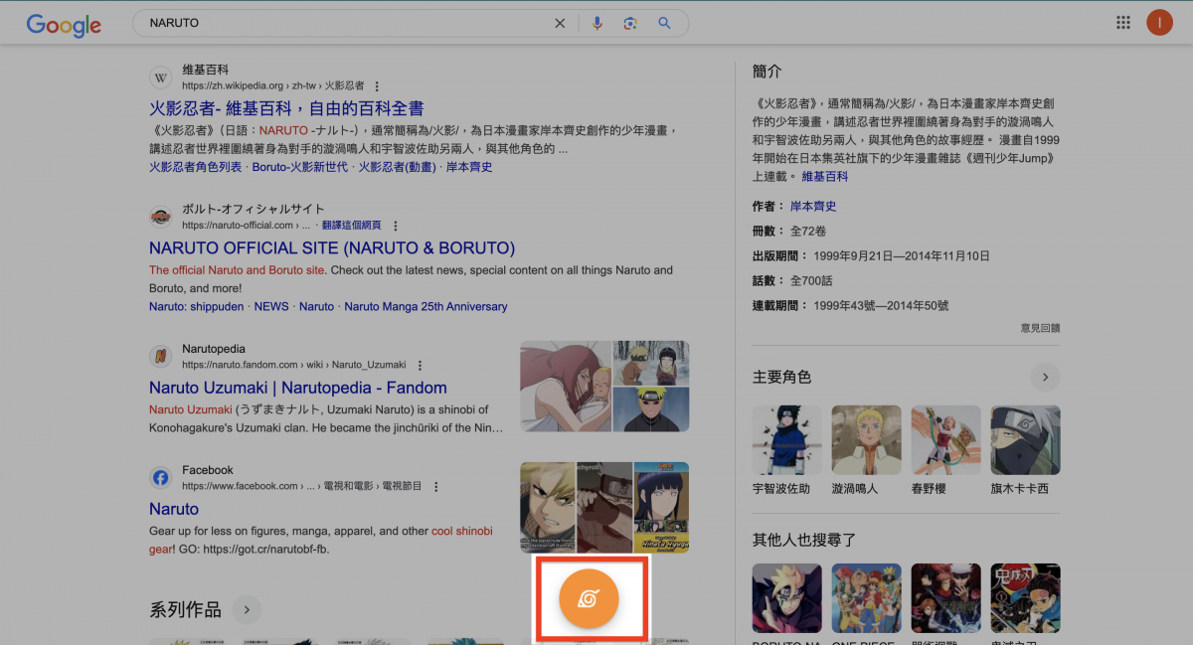The width and height of the screenshot is (1193, 645).
Task: Select 漩渦鳴人 character thumbnail
Action: point(867,439)
